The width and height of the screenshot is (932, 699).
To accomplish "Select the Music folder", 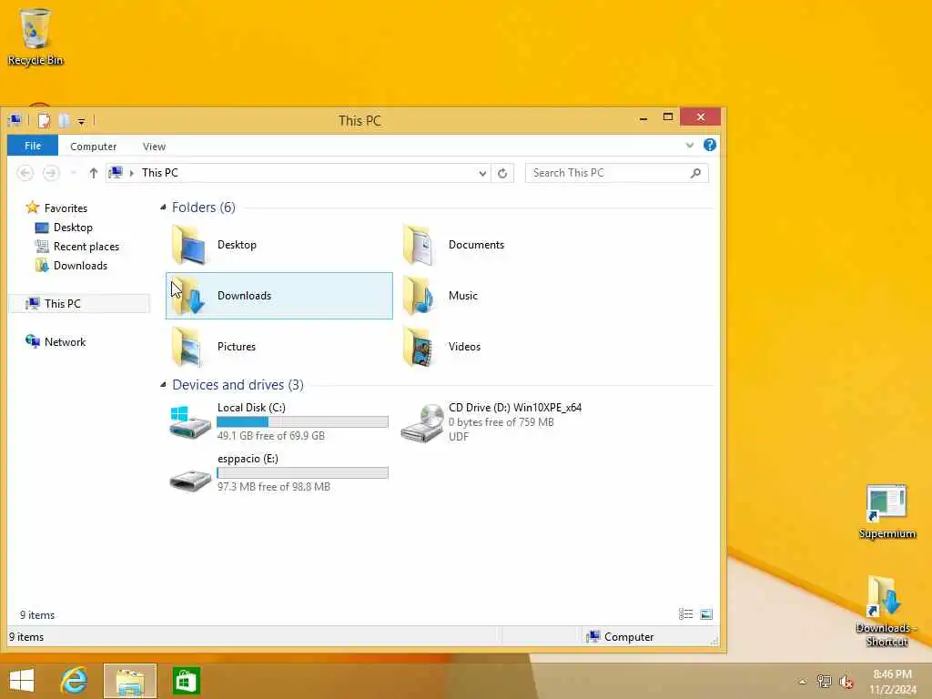I will (x=512, y=296).
